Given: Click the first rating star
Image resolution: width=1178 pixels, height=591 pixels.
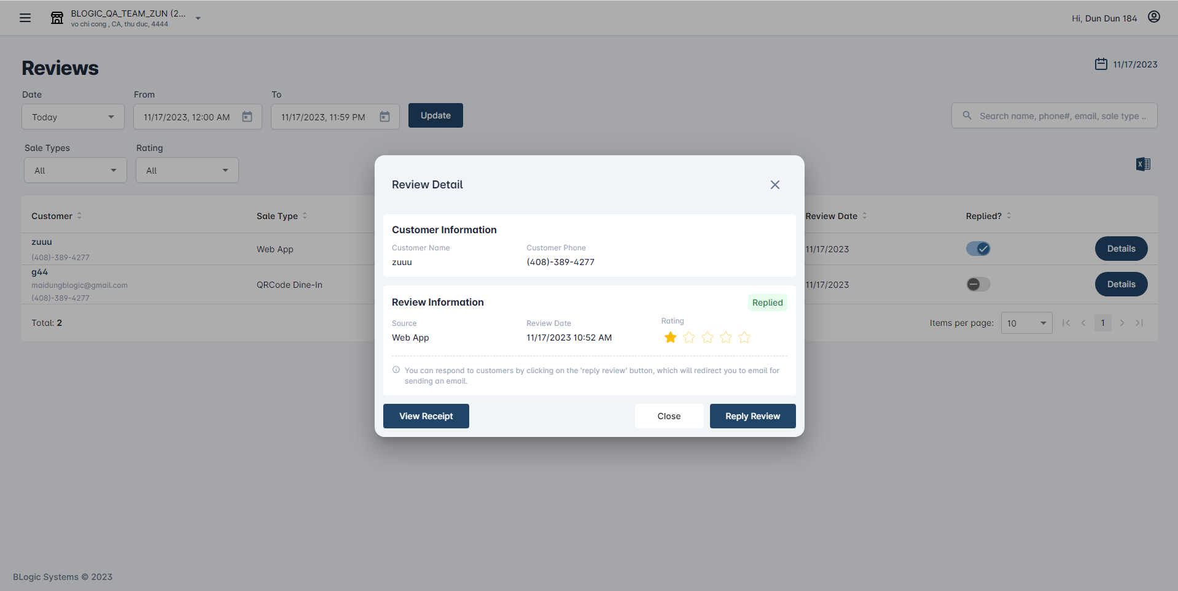Looking at the screenshot, I should tap(670, 338).
